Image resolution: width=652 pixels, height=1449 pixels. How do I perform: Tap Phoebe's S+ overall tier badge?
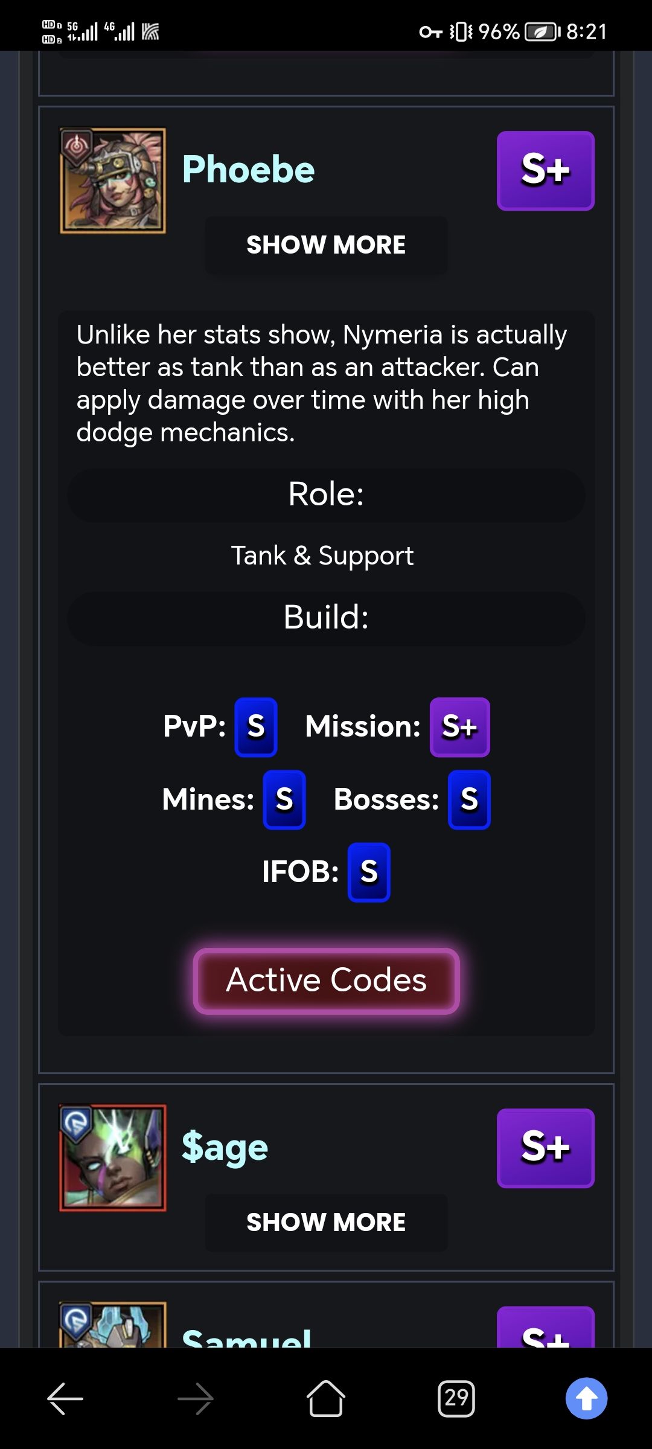pyautogui.click(x=545, y=170)
